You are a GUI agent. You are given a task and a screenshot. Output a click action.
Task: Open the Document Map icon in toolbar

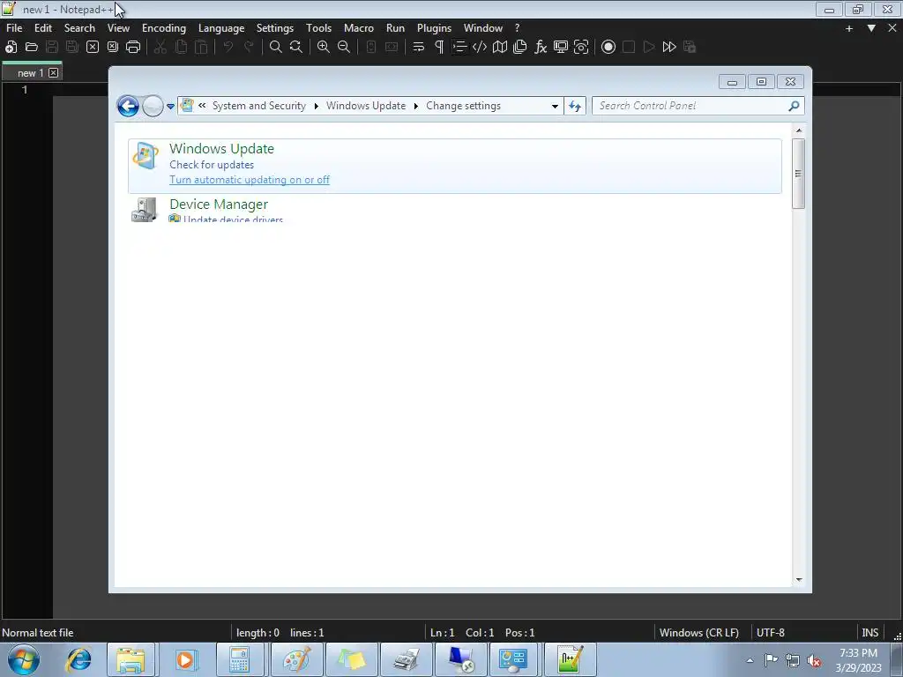(500, 48)
